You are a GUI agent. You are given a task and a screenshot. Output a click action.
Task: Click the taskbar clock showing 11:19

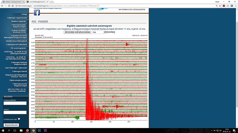(227, 130)
